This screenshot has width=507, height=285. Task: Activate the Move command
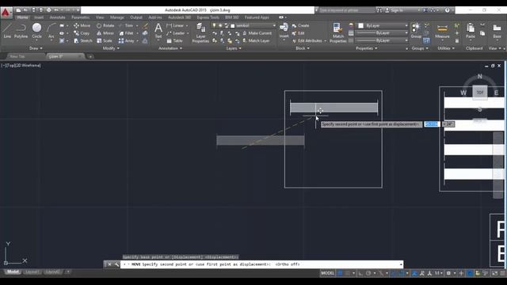click(82, 25)
